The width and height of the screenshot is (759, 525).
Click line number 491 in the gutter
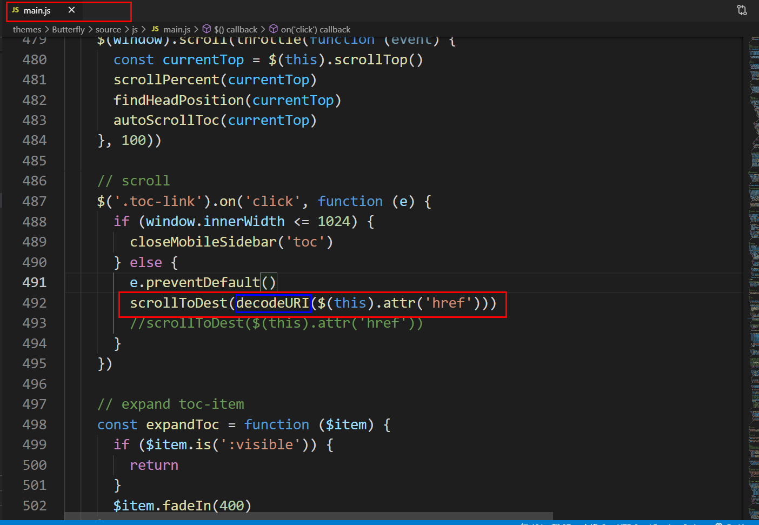pyautogui.click(x=35, y=282)
